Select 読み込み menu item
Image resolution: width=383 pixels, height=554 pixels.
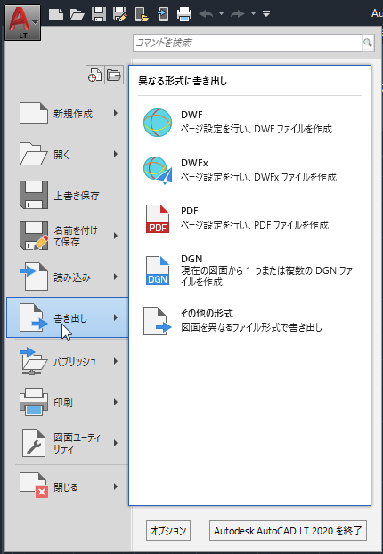(68, 277)
